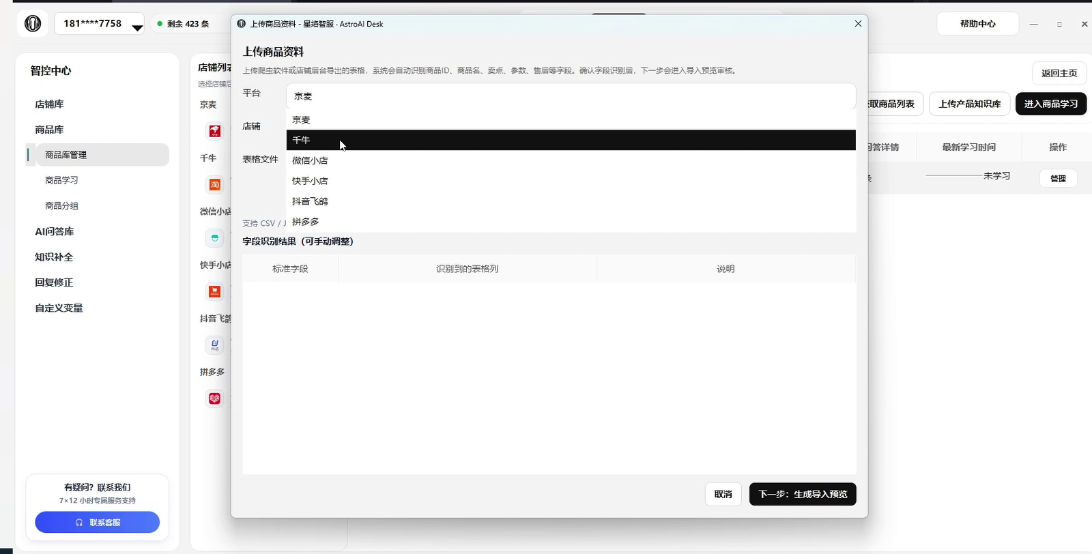
Task: Open 商品库 in the sidebar
Action: [x=49, y=130]
